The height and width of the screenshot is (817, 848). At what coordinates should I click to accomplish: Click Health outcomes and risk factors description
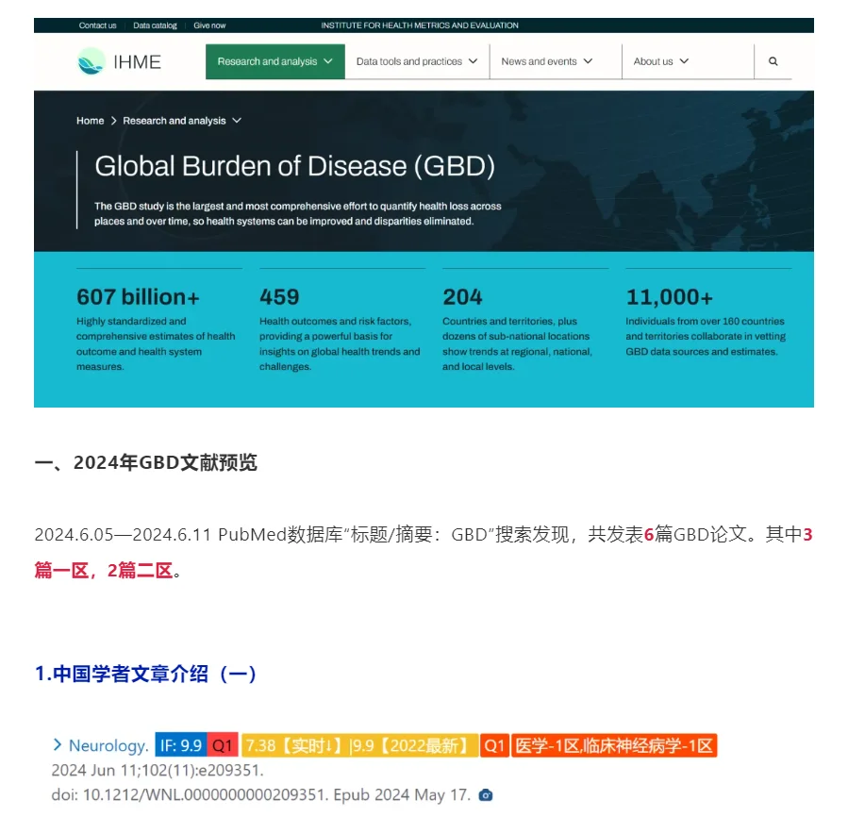(x=340, y=343)
